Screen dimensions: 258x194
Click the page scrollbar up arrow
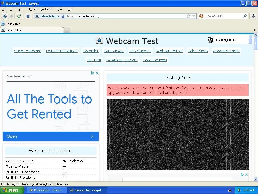coord(256,35)
